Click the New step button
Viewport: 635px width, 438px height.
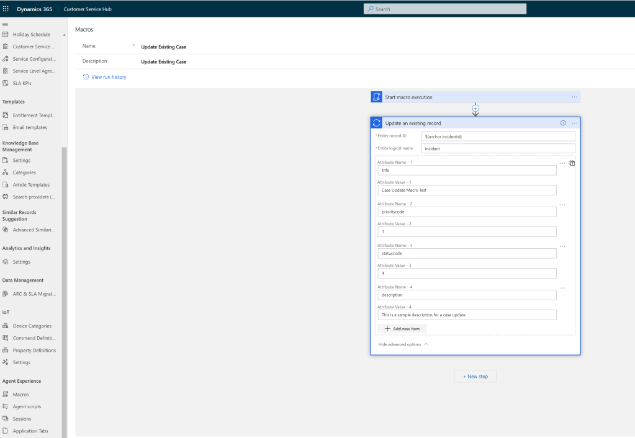click(475, 377)
